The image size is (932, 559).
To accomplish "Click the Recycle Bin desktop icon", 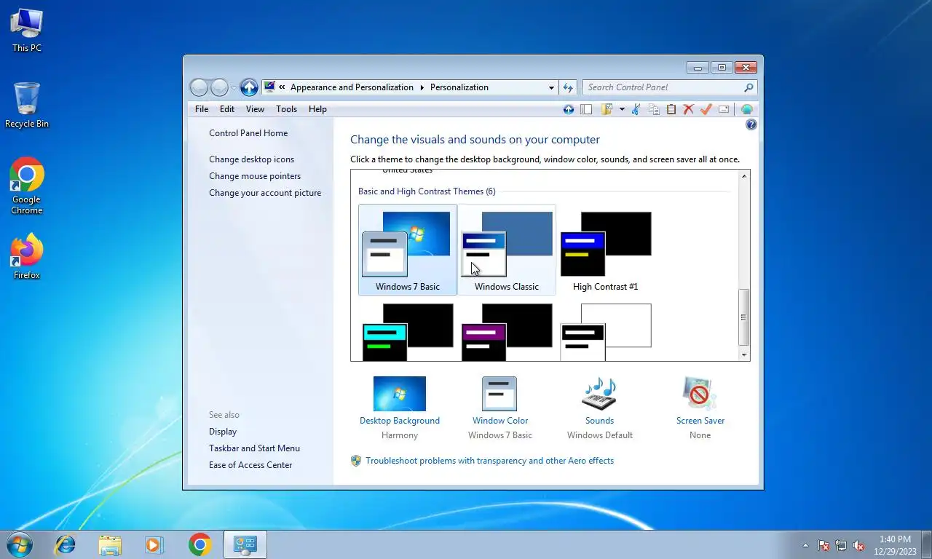I will pos(27,105).
